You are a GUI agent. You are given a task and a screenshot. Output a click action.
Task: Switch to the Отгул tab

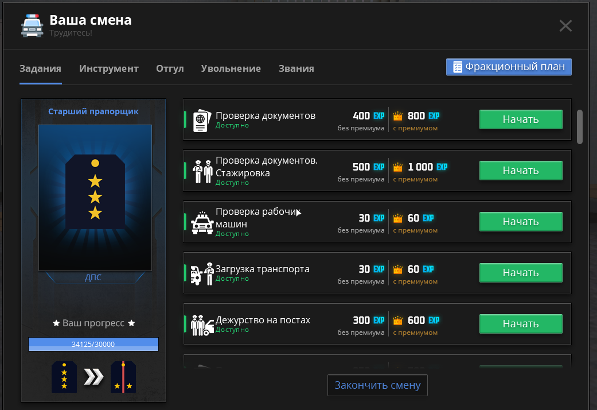pyautogui.click(x=170, y=68)
